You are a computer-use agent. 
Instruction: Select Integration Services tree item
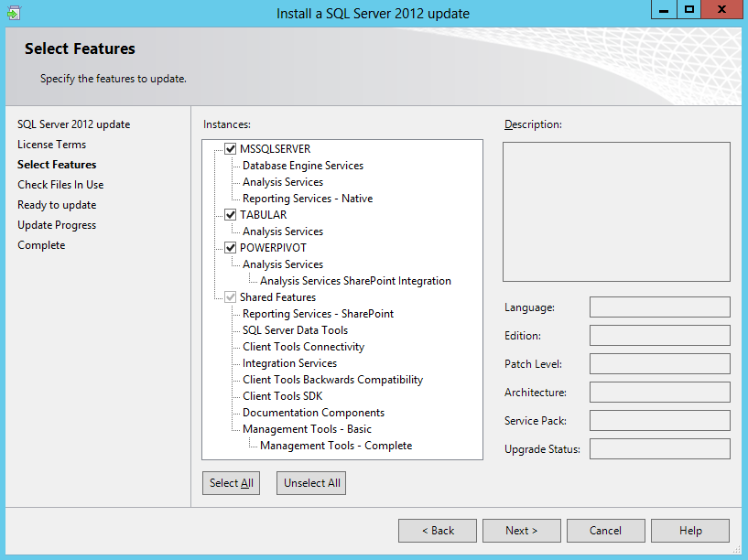click(x=289, y=363)
